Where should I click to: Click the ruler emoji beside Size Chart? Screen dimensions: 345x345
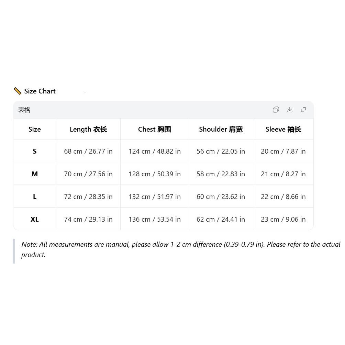[18, 91]
